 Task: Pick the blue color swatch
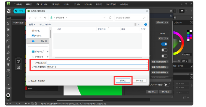click(188, 35)
